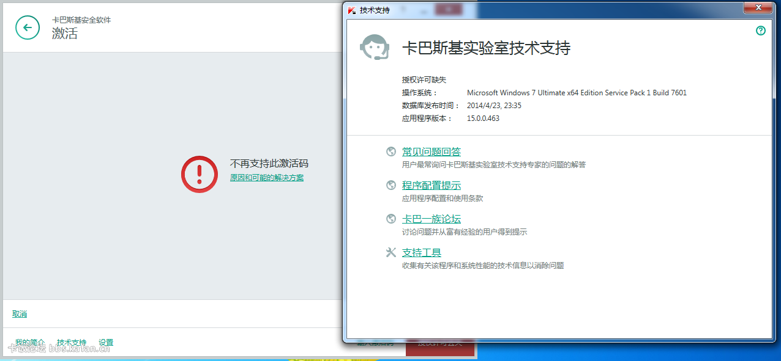Click the 数据库发布时间： label

click(431, 106)
